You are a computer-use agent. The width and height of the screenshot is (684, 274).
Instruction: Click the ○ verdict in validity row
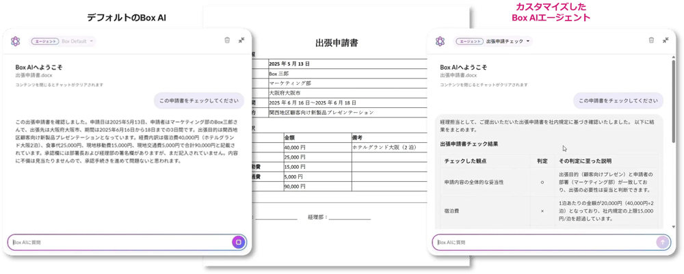pos(542,182)
